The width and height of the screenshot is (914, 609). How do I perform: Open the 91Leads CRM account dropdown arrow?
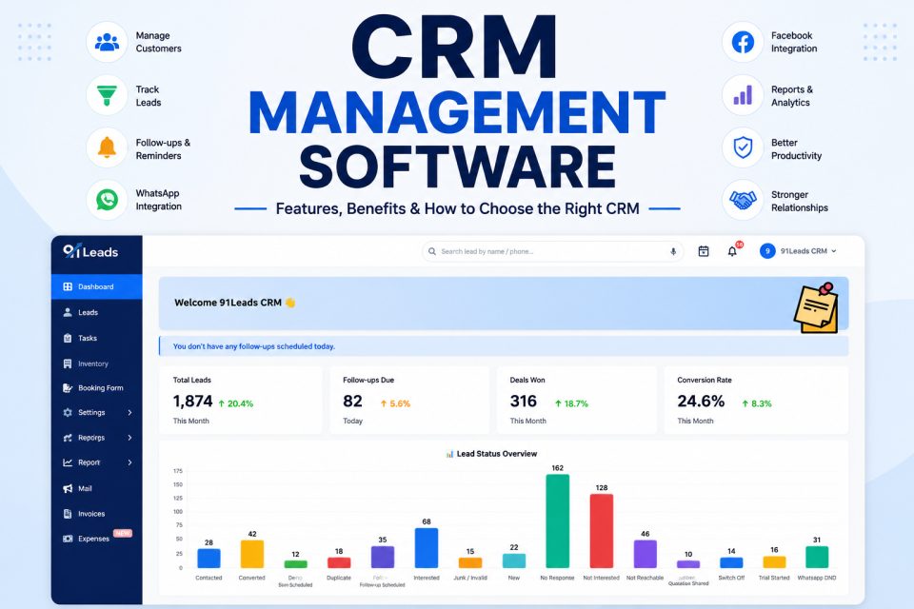834,251
